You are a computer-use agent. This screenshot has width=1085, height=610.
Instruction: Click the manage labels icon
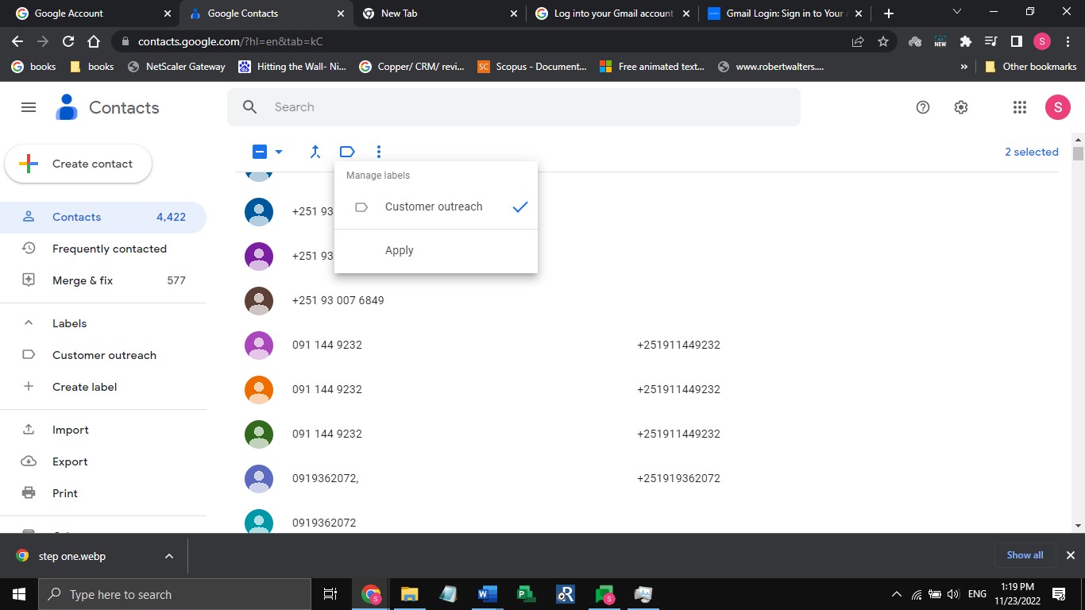pos(347,152)
